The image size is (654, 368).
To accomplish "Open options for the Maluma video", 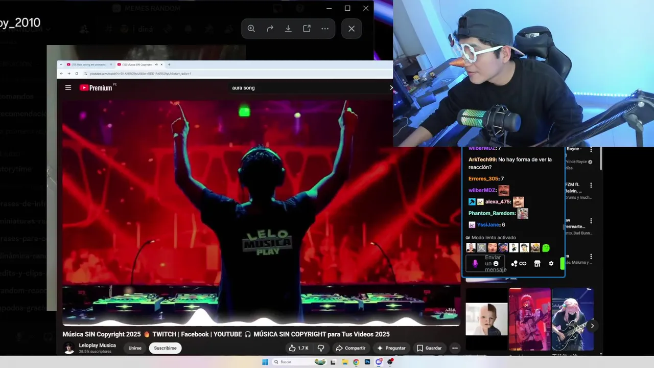I will tap(591, 257).
